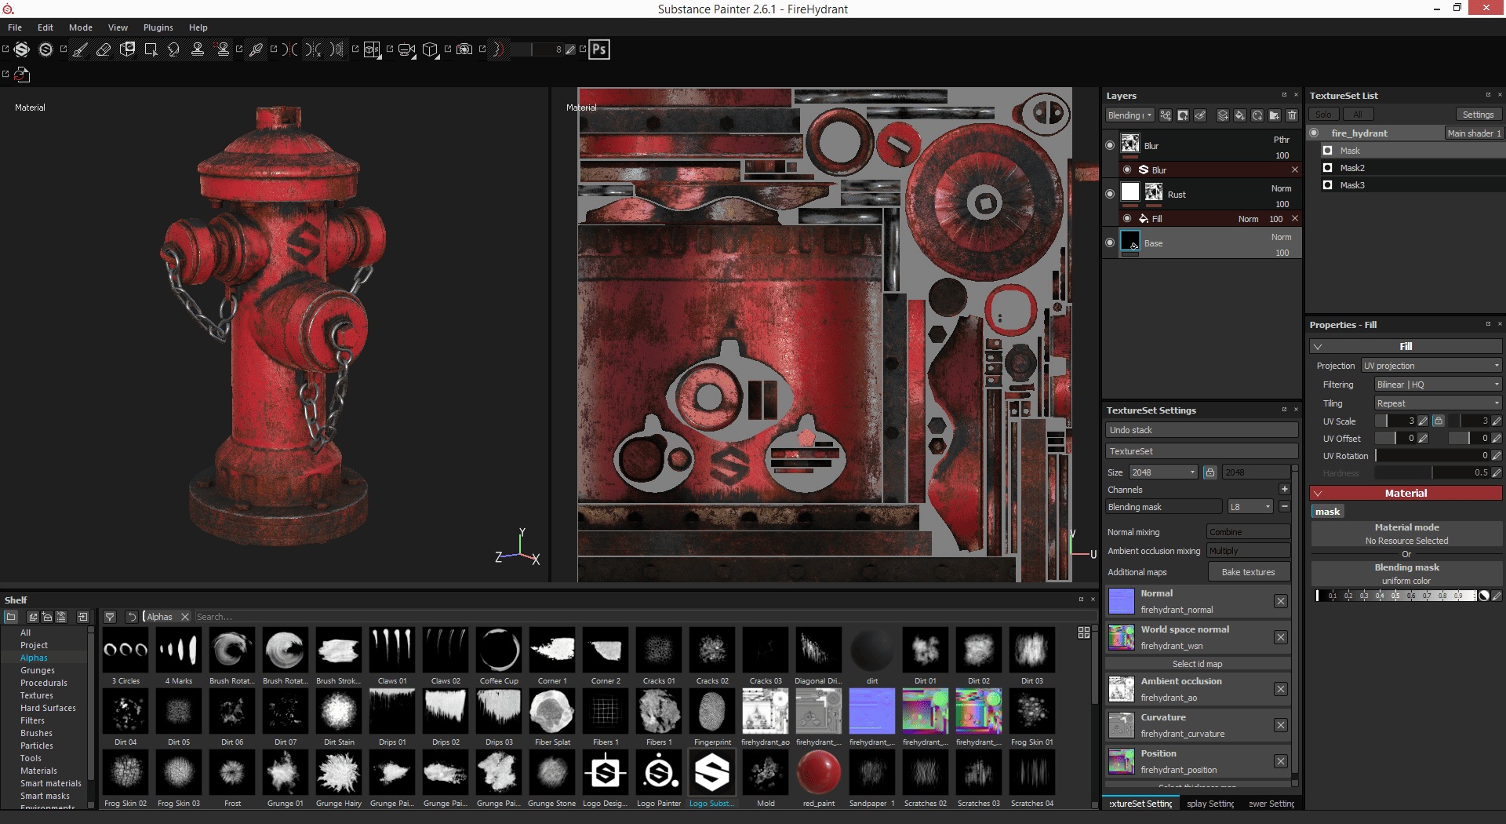Viewport: 1506px width, 824px height.
Task: Toggle shelf grid view size icon
Action: [x=1084, y=633]
